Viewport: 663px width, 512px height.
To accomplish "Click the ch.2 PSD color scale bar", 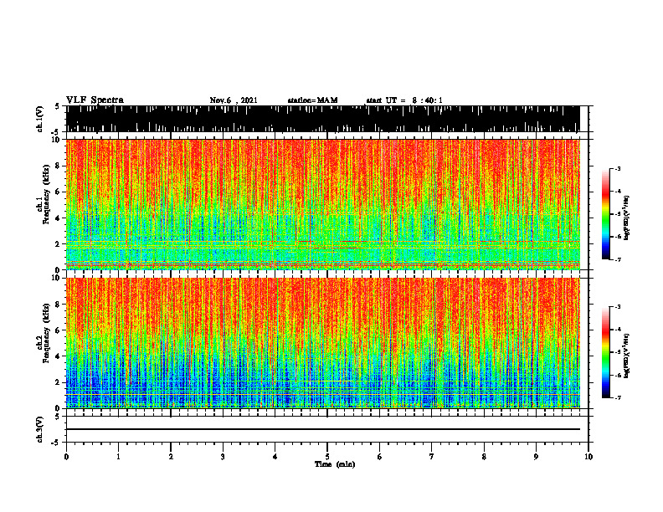I will 605,352.
